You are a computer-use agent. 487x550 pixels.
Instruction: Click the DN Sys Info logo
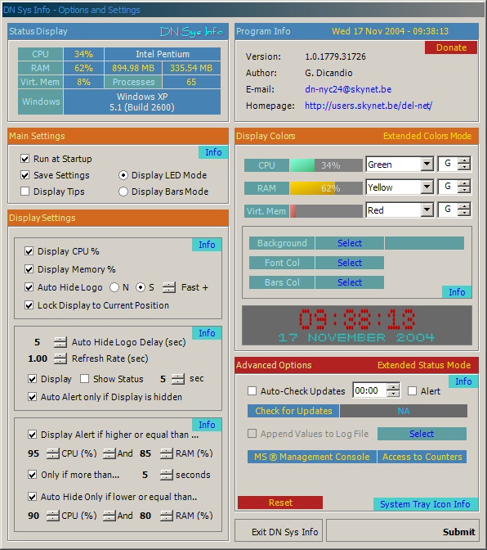(x=191, y=32)
